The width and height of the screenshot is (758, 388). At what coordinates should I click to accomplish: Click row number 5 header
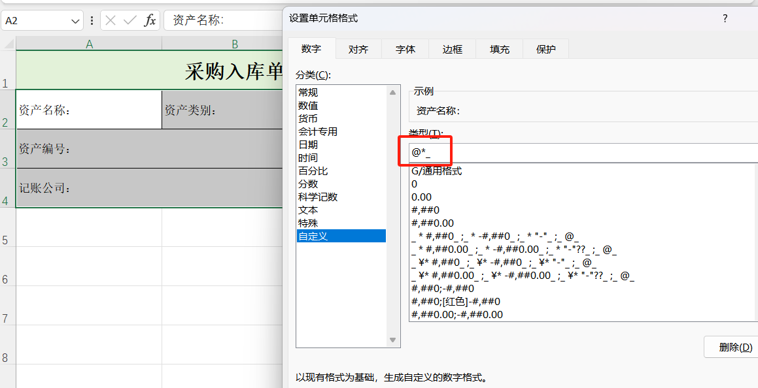pyautogui.click(x=6, y=239)
